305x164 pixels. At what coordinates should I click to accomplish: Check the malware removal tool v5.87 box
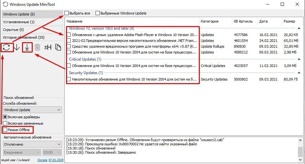tap(69, 46)
